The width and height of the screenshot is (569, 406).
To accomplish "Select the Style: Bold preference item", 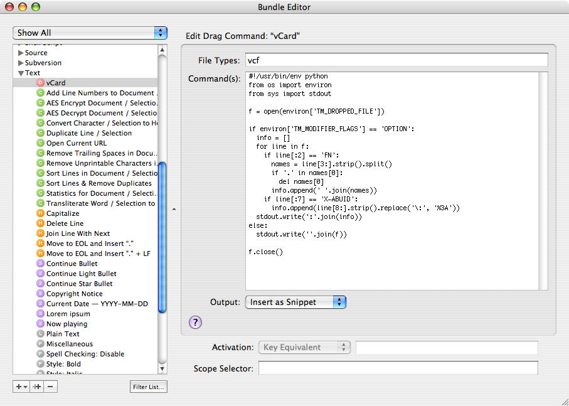I will pos(63,364).
